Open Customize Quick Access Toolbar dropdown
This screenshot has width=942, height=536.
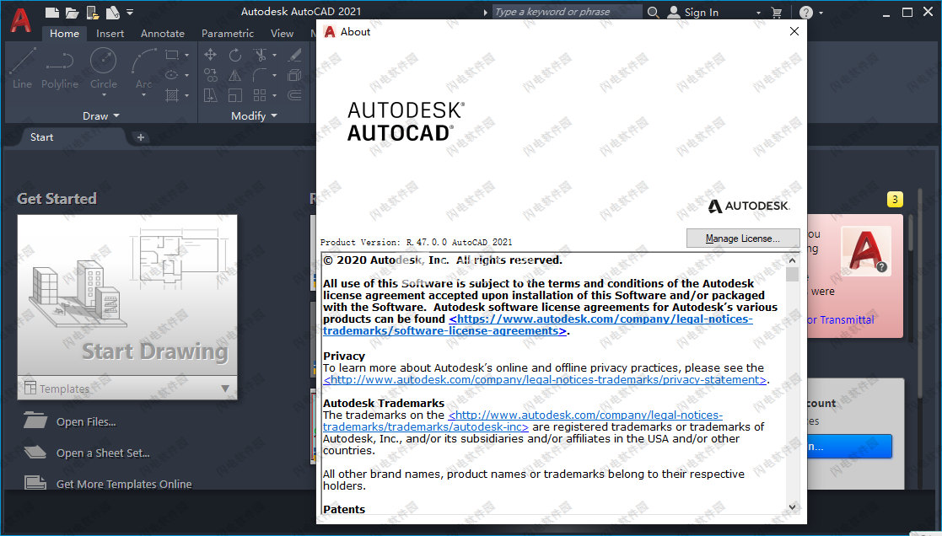coord(130,12)
